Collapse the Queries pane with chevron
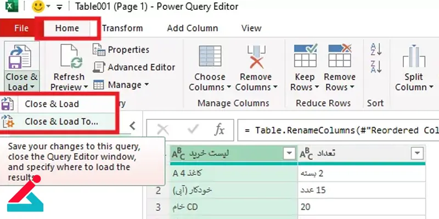 [x=132, y=126]
